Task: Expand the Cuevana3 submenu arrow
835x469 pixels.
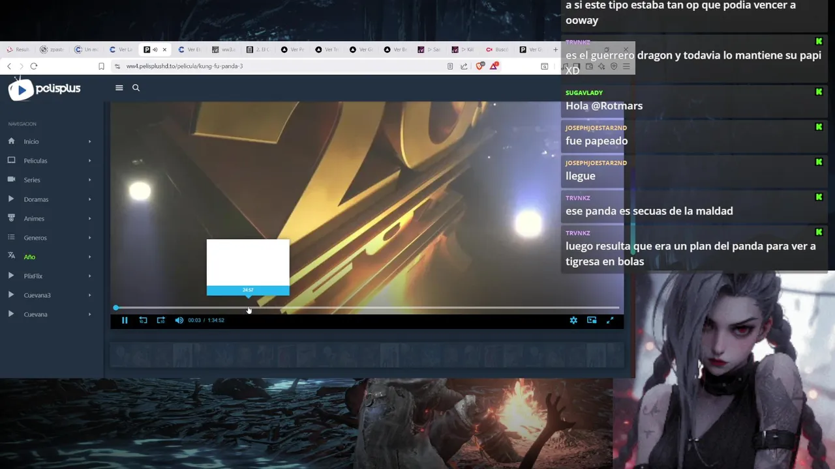Action: [x=89, y=295]
